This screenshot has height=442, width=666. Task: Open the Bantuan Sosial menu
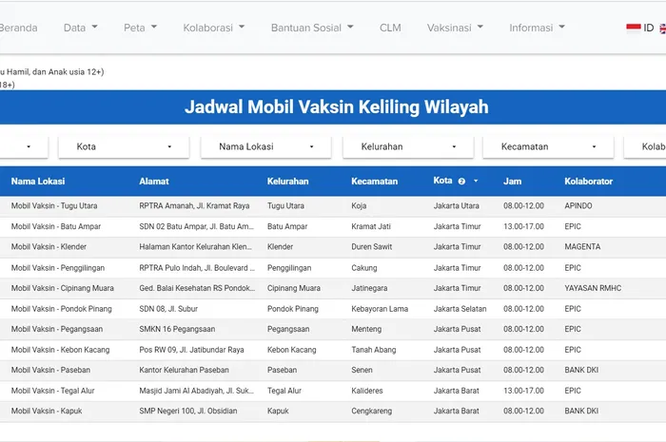(312, 28)
